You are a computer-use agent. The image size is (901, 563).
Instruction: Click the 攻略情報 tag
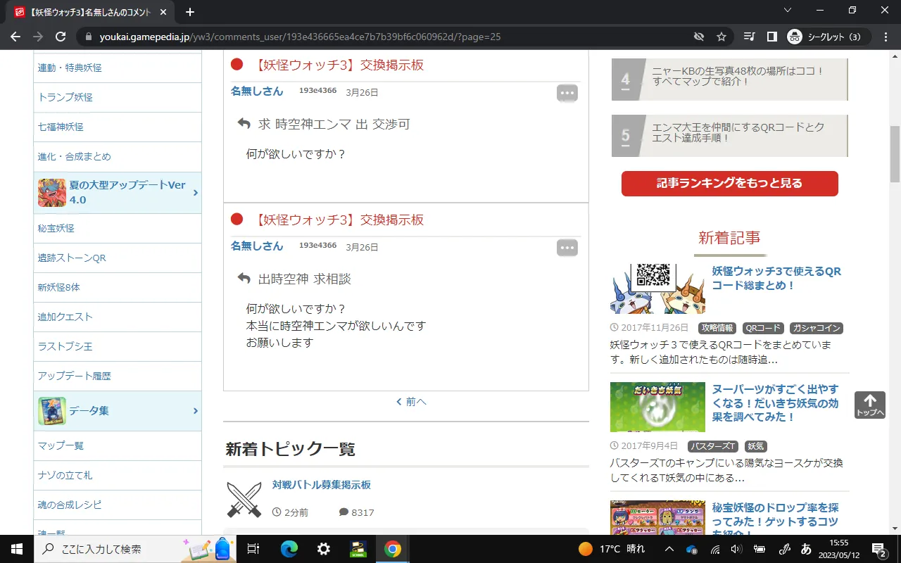[x=718, y=328]
